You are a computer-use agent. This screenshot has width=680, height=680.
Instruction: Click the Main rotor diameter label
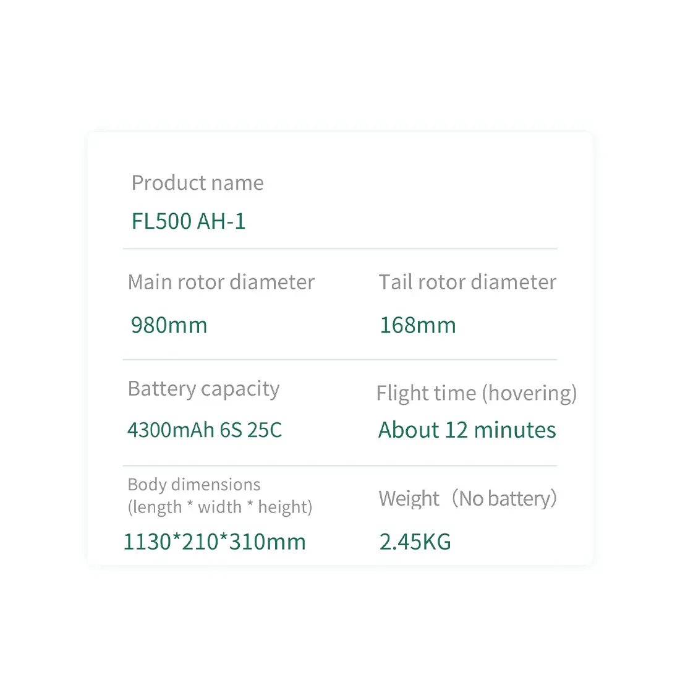coord(221,282)
